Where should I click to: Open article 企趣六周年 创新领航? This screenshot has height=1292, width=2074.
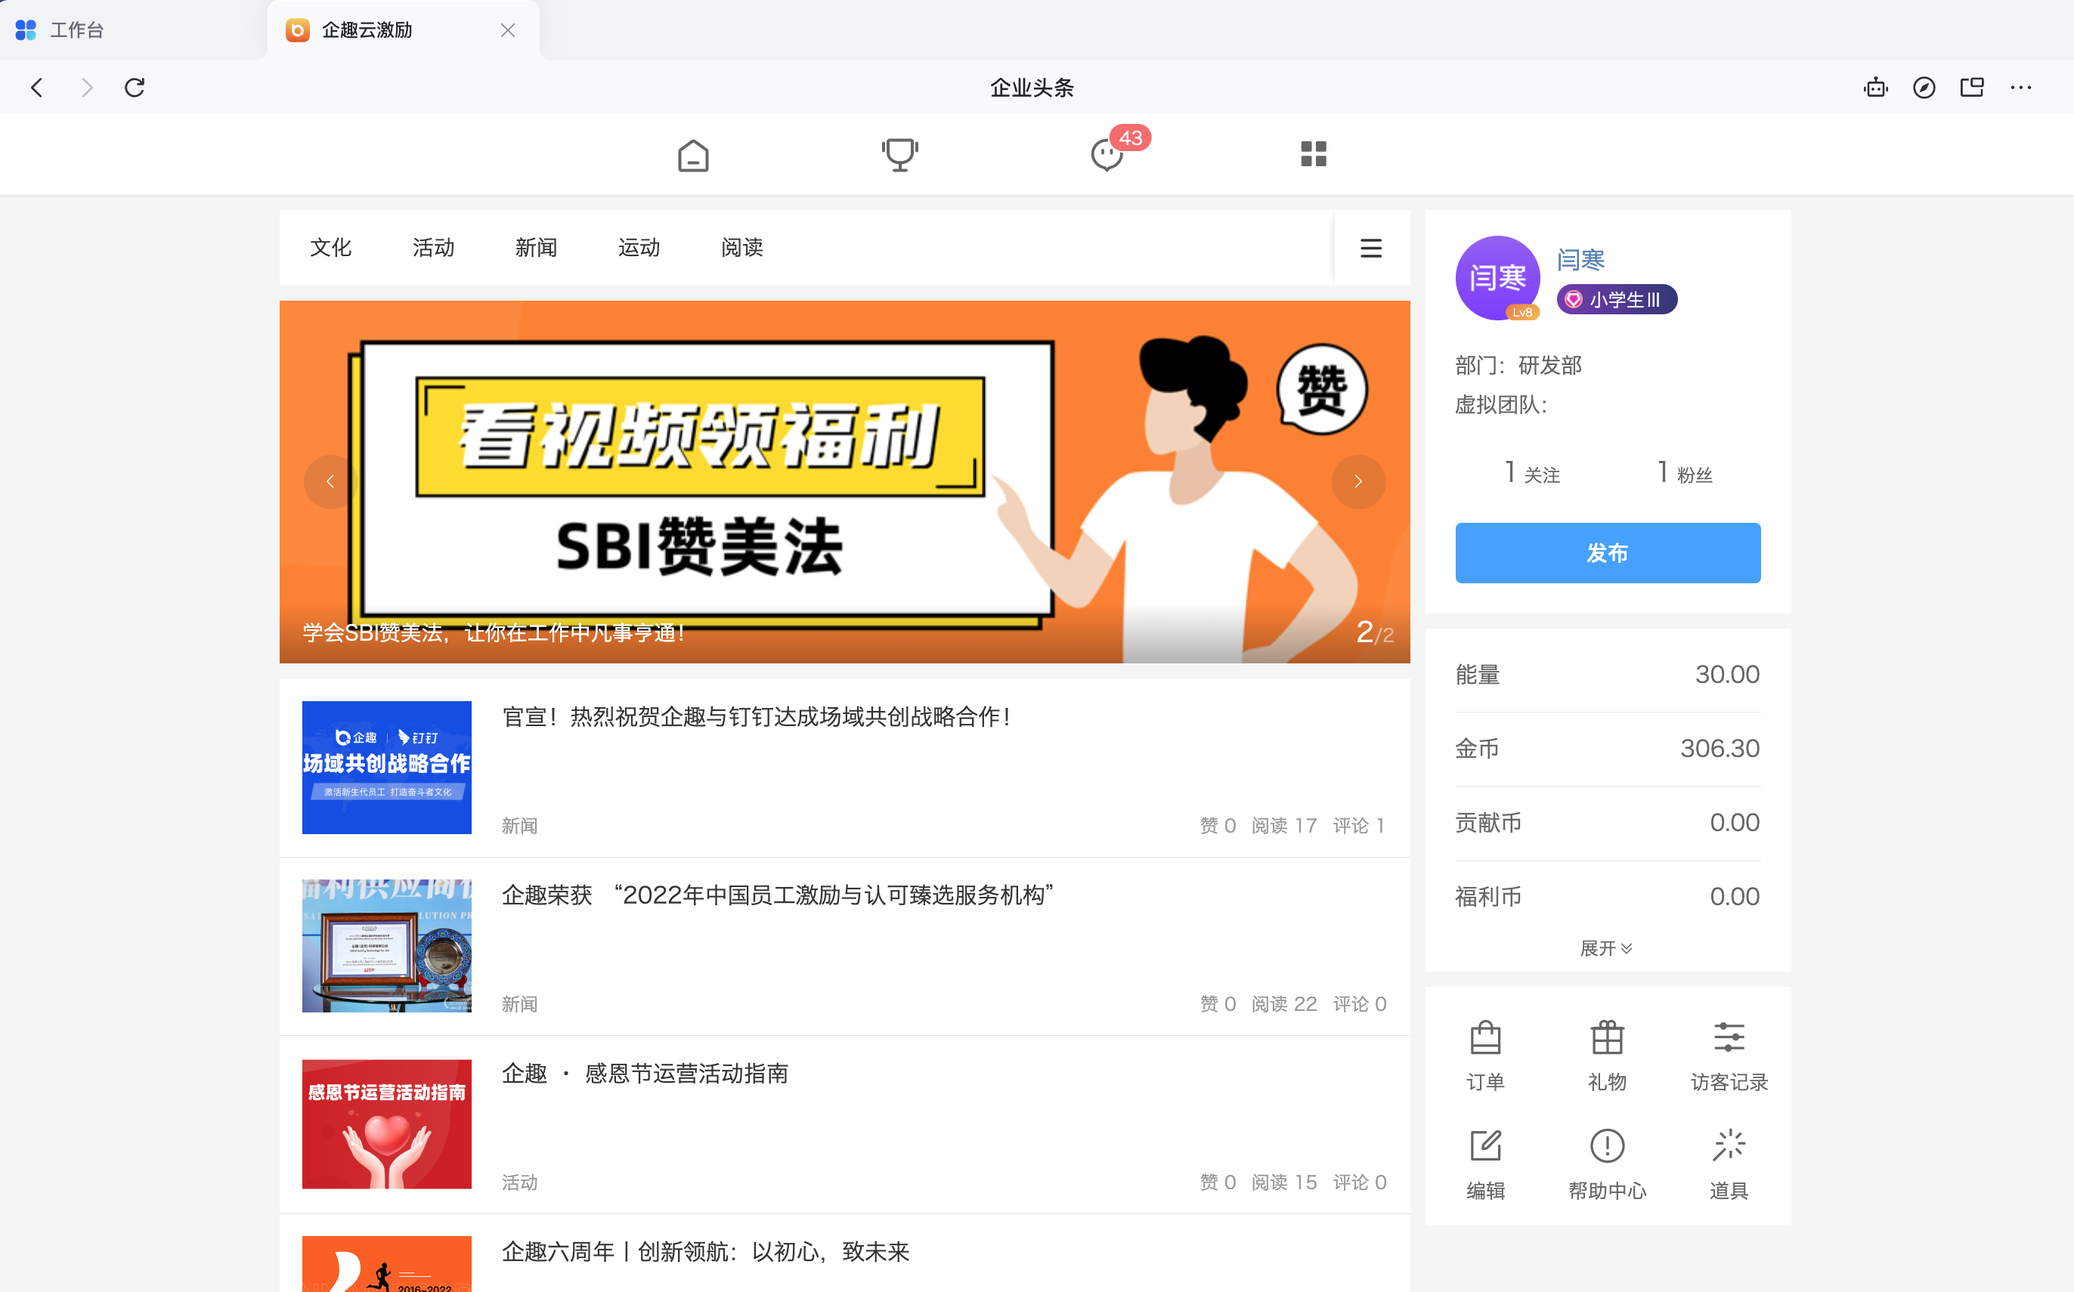click(705, 1252)
